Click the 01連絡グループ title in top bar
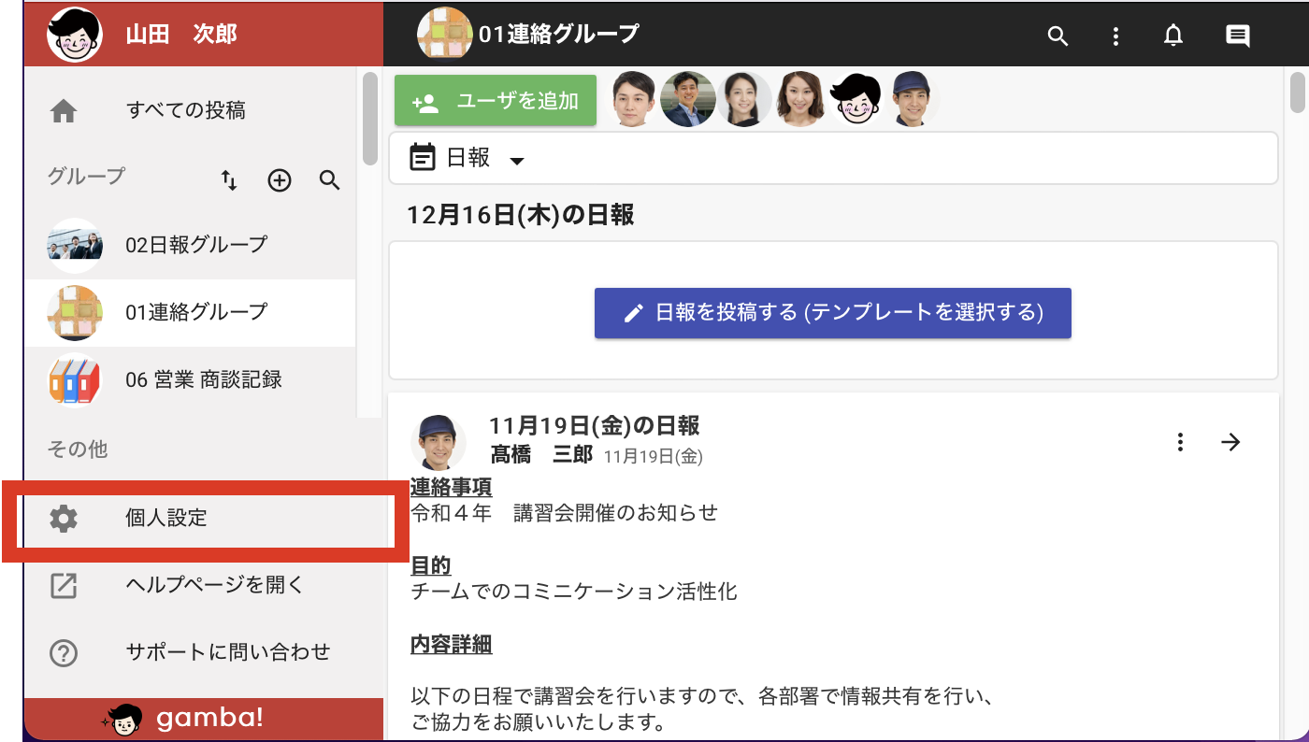The width and height of the screenshot is (1309, 742). (x=559, y=36)
